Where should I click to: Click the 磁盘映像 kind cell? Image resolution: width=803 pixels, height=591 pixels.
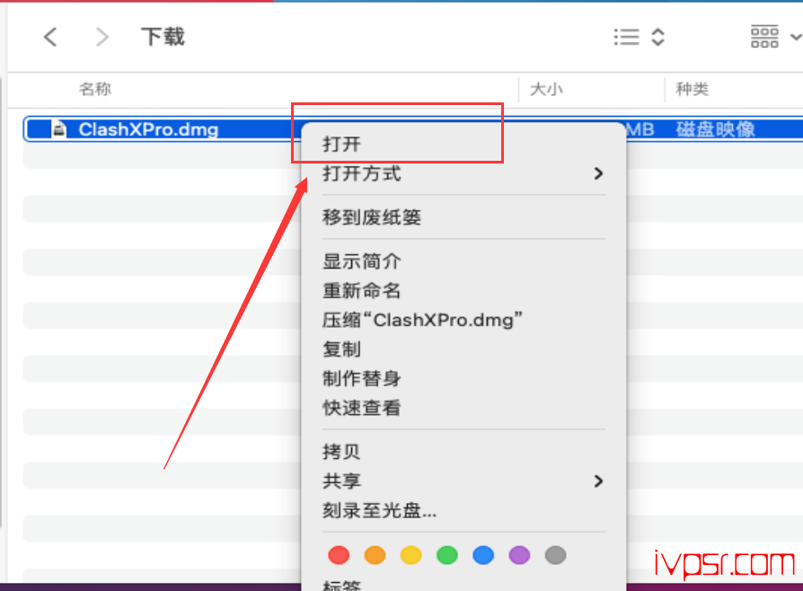716,129
